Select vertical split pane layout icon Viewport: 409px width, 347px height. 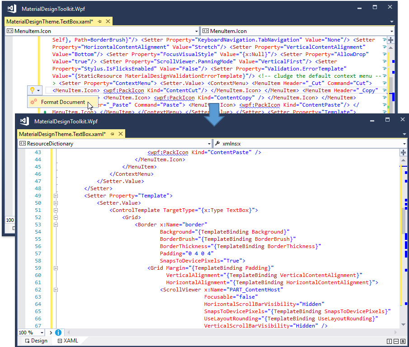(x=390, y=341)
